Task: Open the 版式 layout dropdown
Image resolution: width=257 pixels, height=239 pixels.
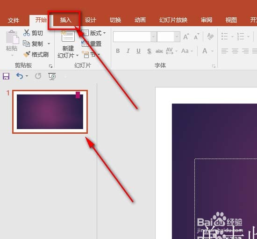Action: tap(93, 33)
